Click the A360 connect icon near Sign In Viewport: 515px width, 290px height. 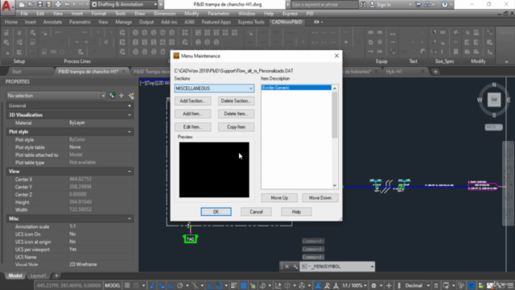coord(427,5)
